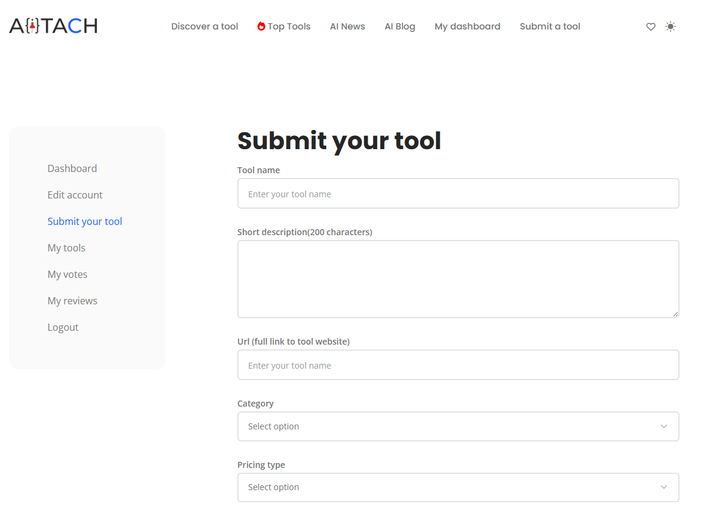Open AI Blog page

click(400, 26)
